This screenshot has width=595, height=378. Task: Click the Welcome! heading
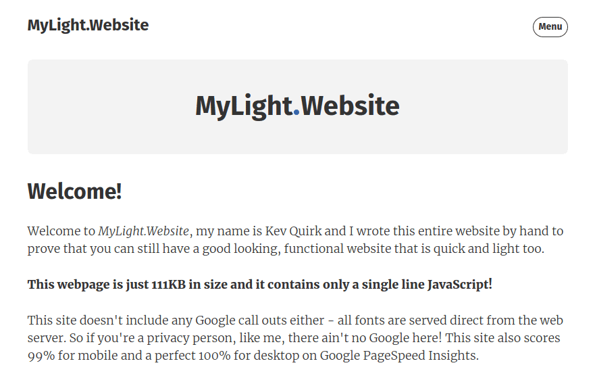74,191
